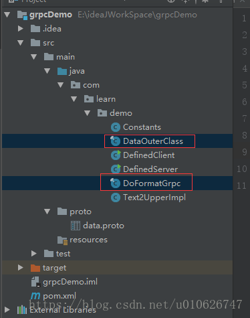Select the grpcDemo project root
250x318 pixels.
[x=51, y=15]
